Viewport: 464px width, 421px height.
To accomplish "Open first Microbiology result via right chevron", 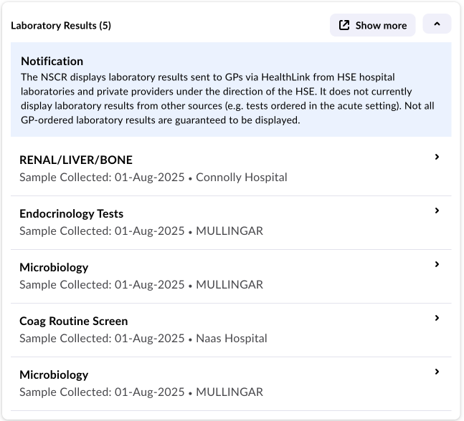I will click(437, 265).
